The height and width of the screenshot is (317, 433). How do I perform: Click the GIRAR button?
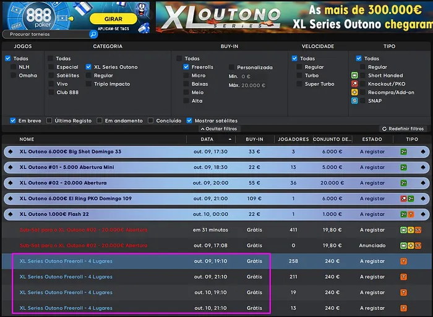click(113, 19)
